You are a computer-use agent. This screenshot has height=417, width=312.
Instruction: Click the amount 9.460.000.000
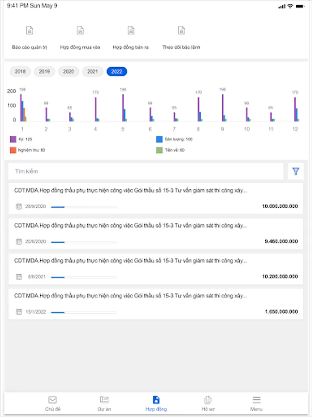coord(281,241)
